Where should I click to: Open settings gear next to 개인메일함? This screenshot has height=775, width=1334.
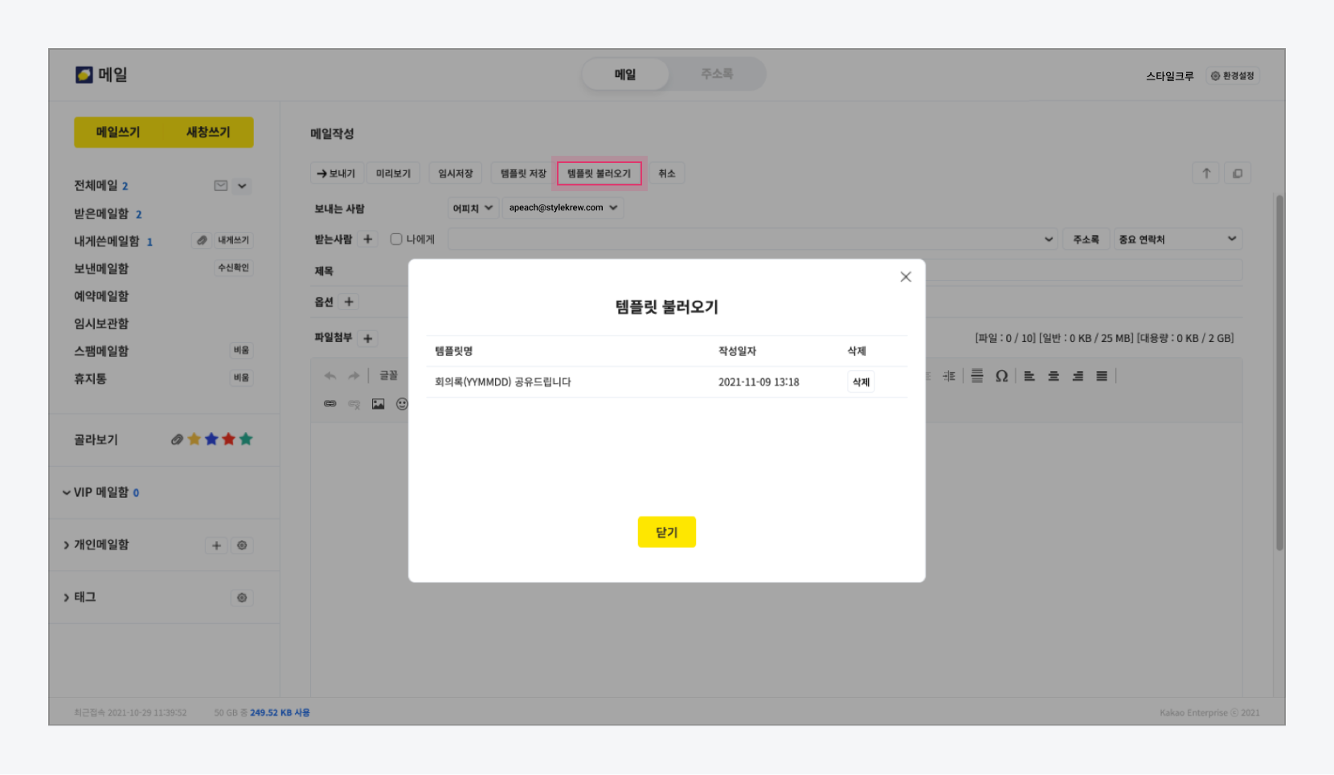pyautogui.click(x=242, y=545)
